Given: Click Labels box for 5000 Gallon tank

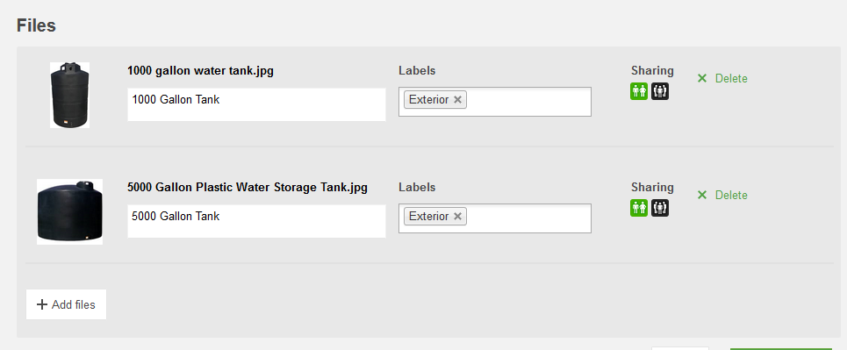Looking at the screenshot, I should pos(495,218).
